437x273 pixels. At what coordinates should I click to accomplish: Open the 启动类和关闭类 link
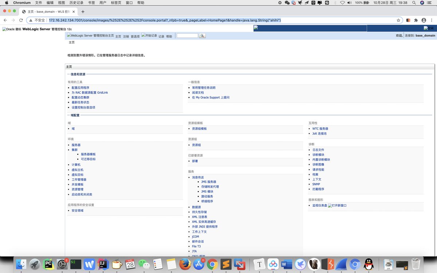(82, 194)
